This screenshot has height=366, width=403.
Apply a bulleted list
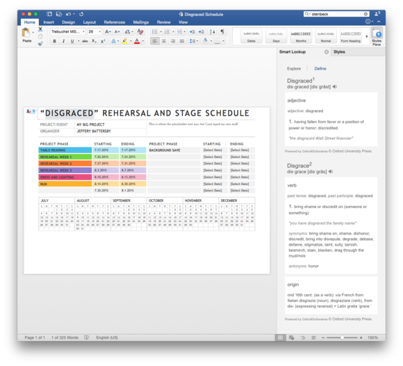[x=155, y=31]
